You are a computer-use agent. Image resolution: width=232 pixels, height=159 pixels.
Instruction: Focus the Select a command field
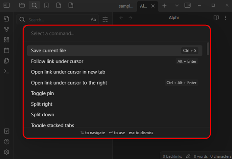117,34
